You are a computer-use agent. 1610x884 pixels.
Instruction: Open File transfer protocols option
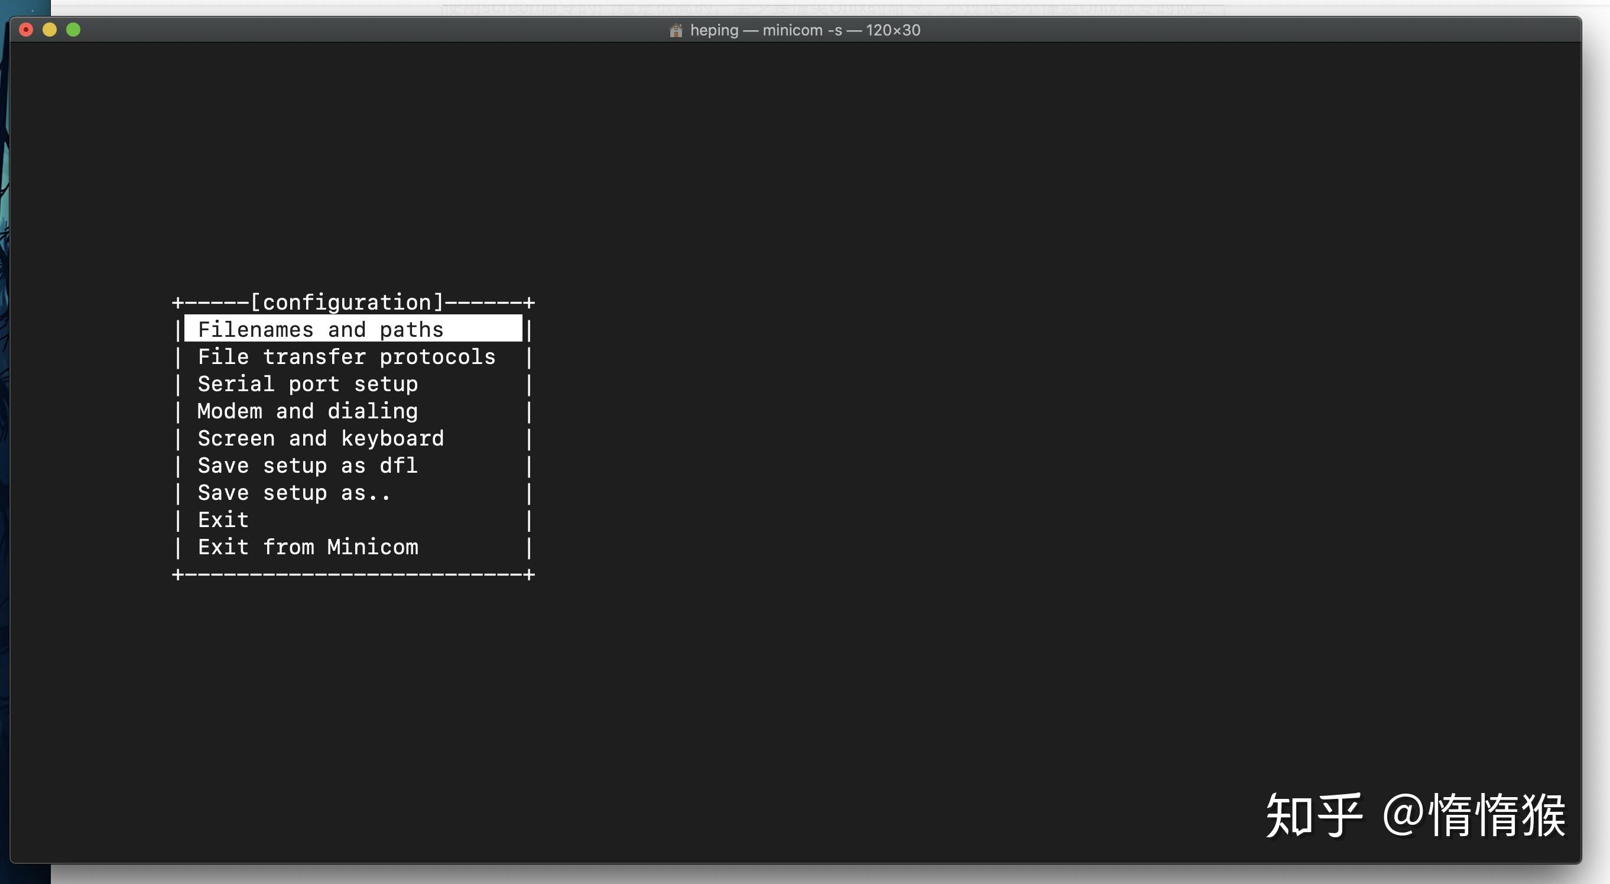pos(346,357)
